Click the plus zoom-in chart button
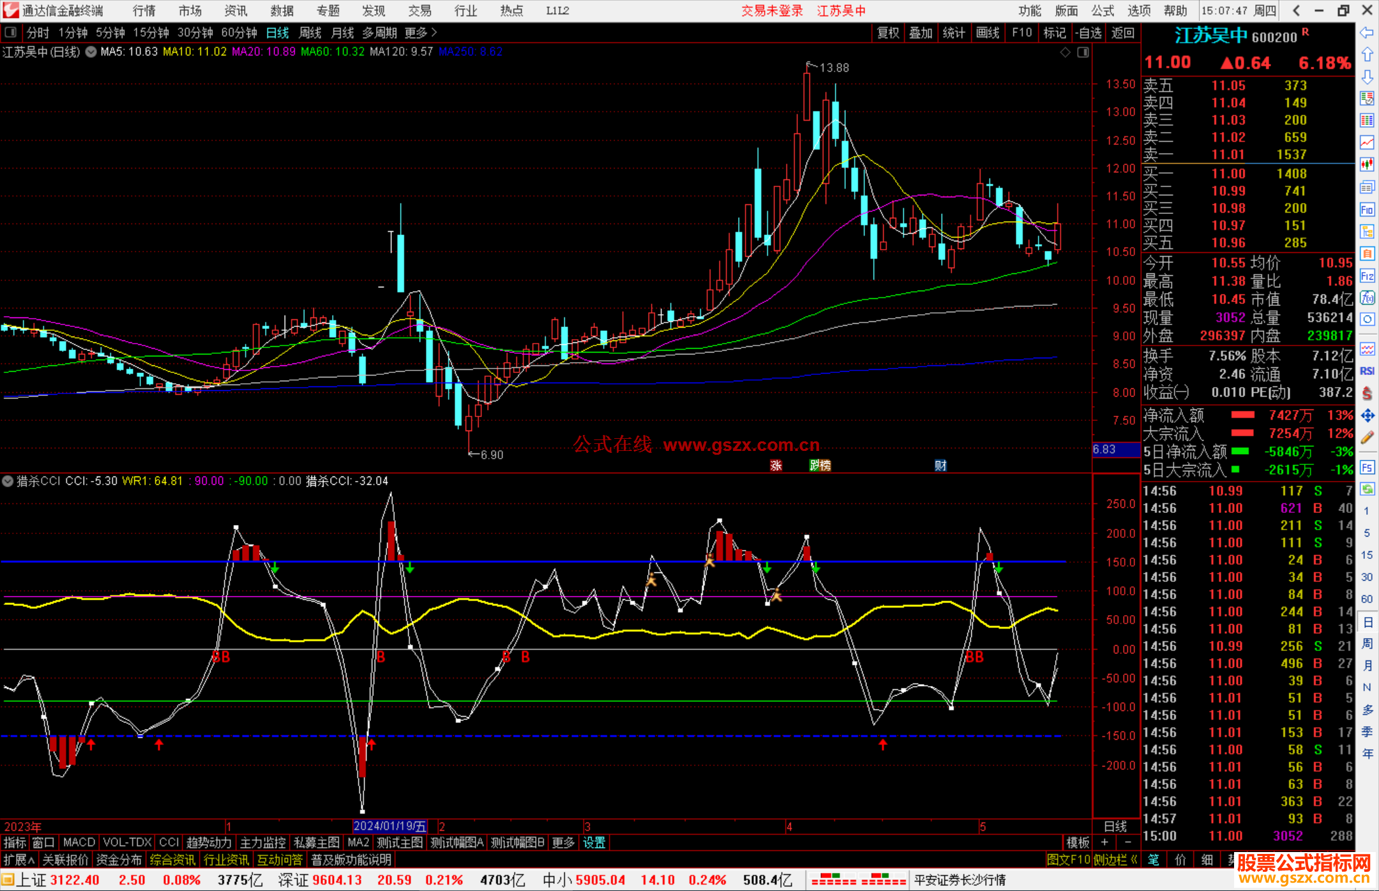Viewport: 1379px width, 891px height. pyautogui.click(x=1104, y=842)
